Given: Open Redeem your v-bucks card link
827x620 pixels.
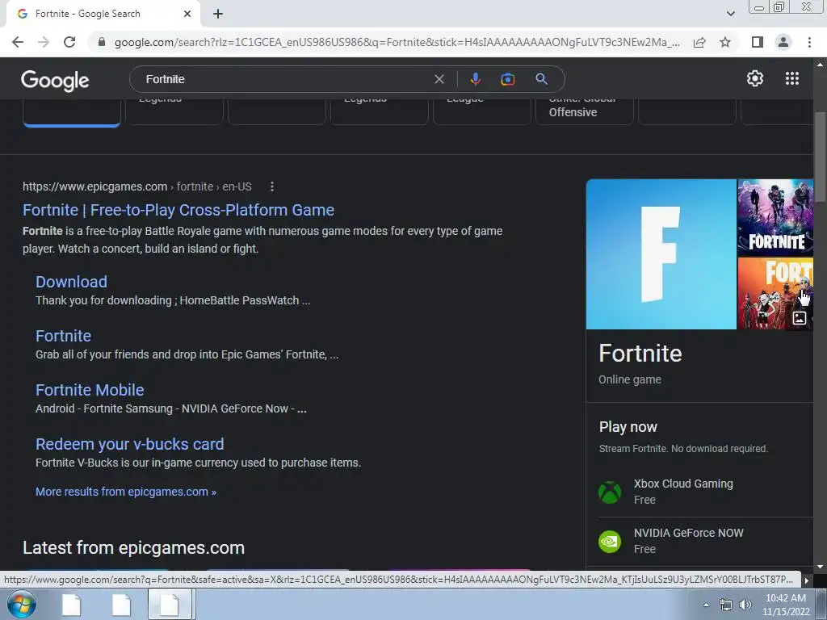Looking at the screenshot, I should coord(130,444).
